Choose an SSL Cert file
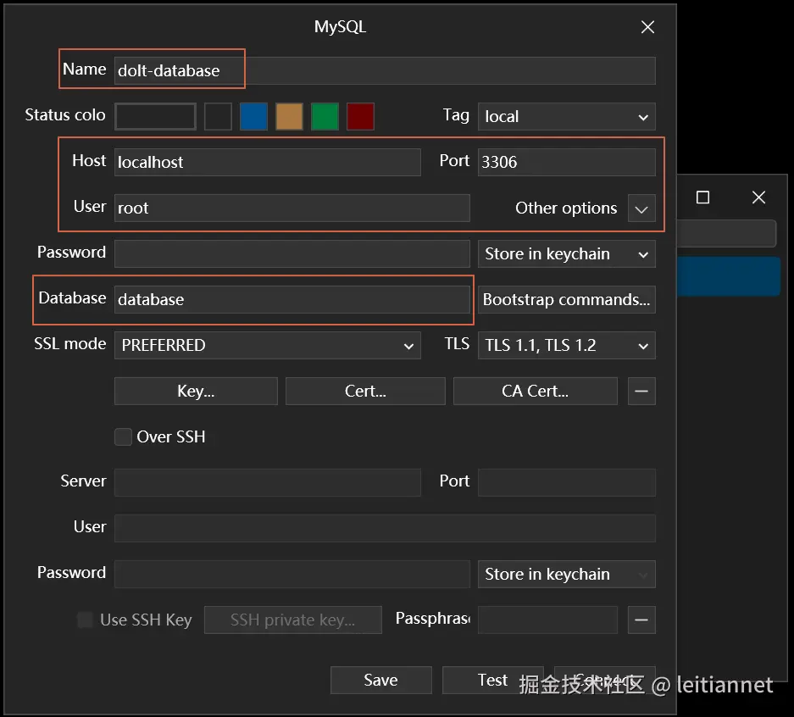This screenshot has width=794, height=717. pyautogui.click(x=365, y=391)
